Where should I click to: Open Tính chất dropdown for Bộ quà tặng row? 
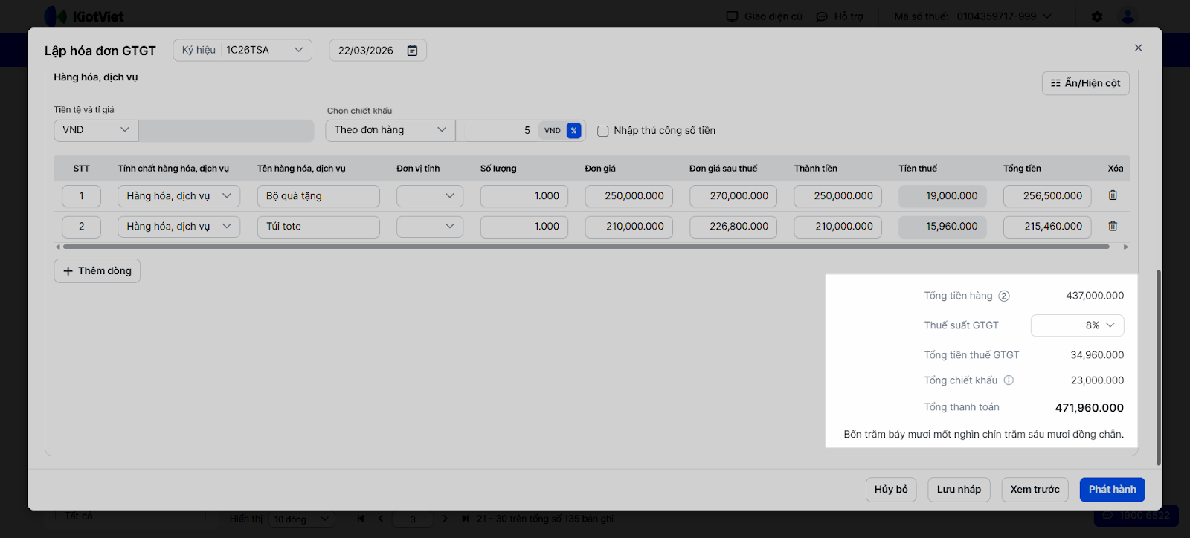[178, 196]
